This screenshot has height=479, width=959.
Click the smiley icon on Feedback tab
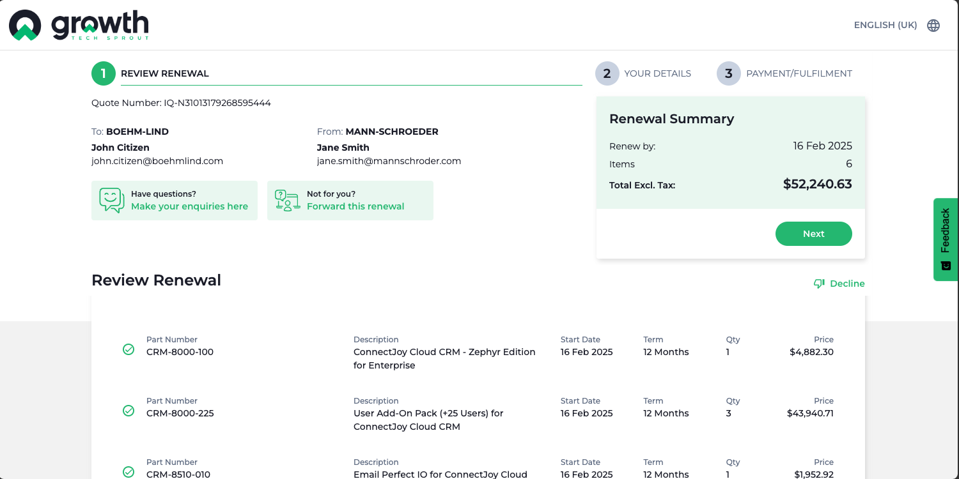[946, 266]
